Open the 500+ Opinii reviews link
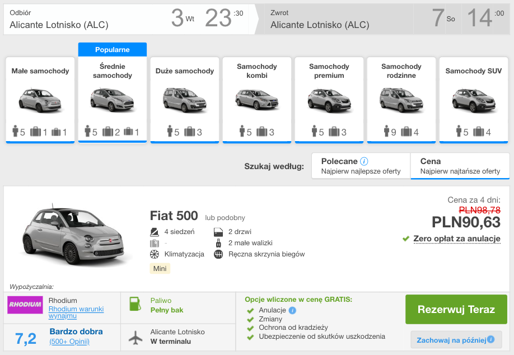Image resolution: width=514 pixels, height=355 pixels. tap(69, 342)
